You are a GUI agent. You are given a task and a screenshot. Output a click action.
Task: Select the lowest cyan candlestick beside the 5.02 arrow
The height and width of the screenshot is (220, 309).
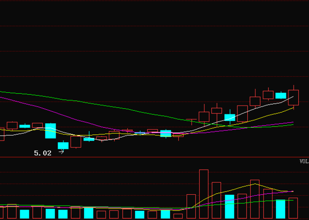click(x=63, y=145)
